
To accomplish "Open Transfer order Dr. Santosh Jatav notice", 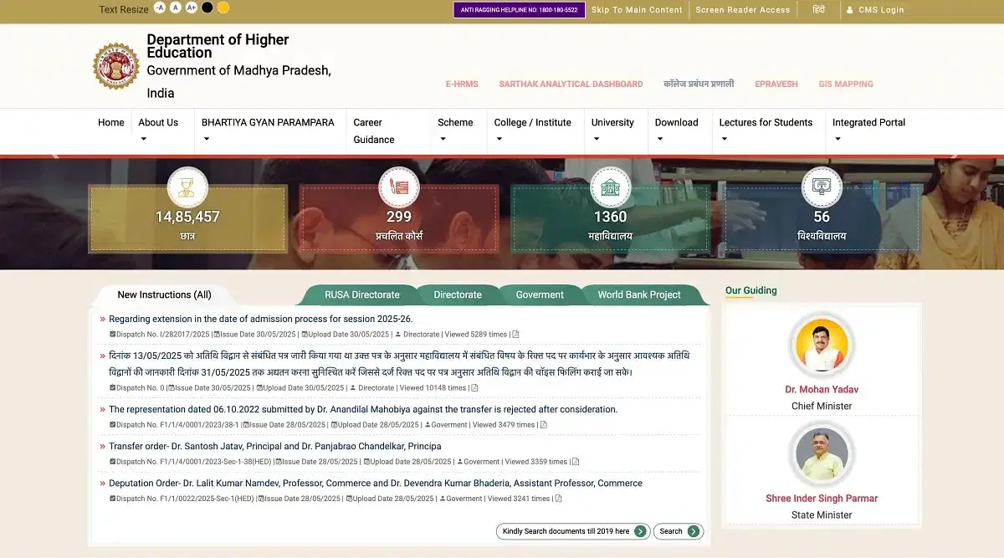I will coord(275,446).
